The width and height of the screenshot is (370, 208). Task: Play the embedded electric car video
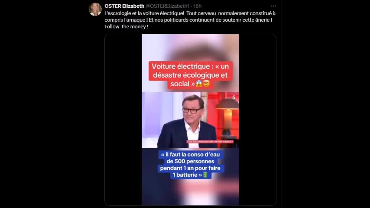click(x=191, y=120)
